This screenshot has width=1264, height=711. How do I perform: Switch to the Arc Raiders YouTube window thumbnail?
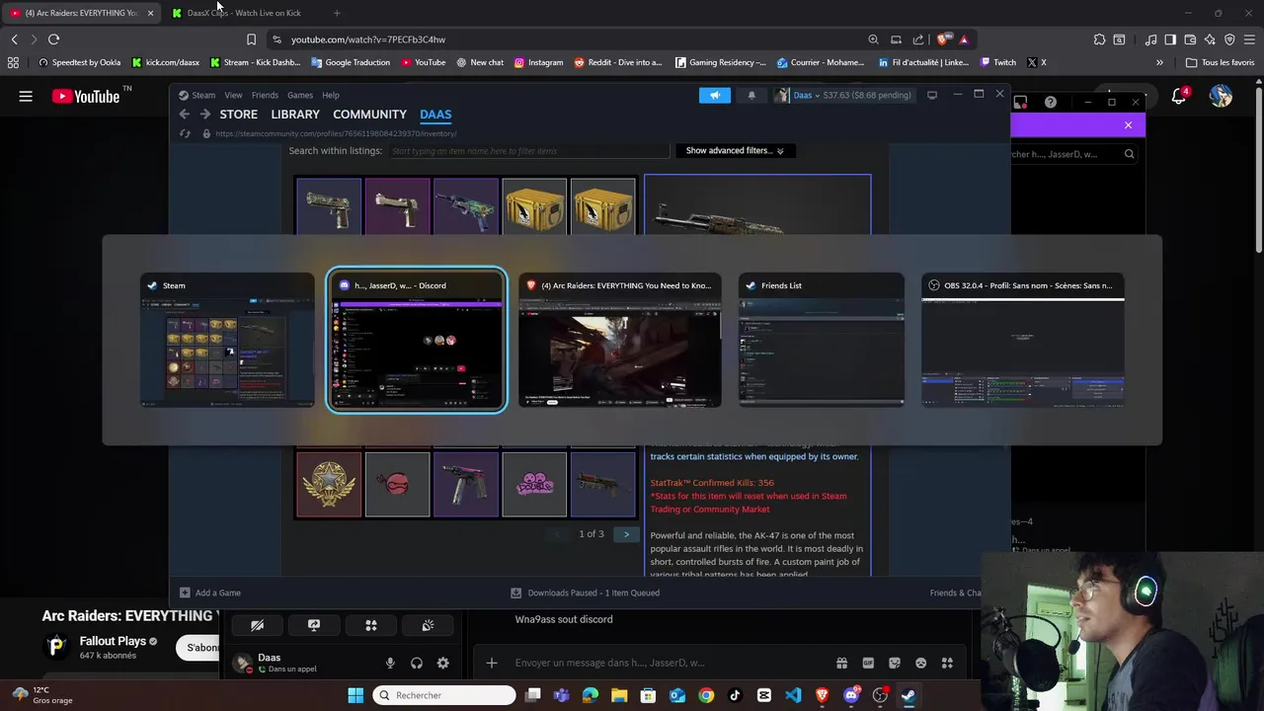(620, 341)
